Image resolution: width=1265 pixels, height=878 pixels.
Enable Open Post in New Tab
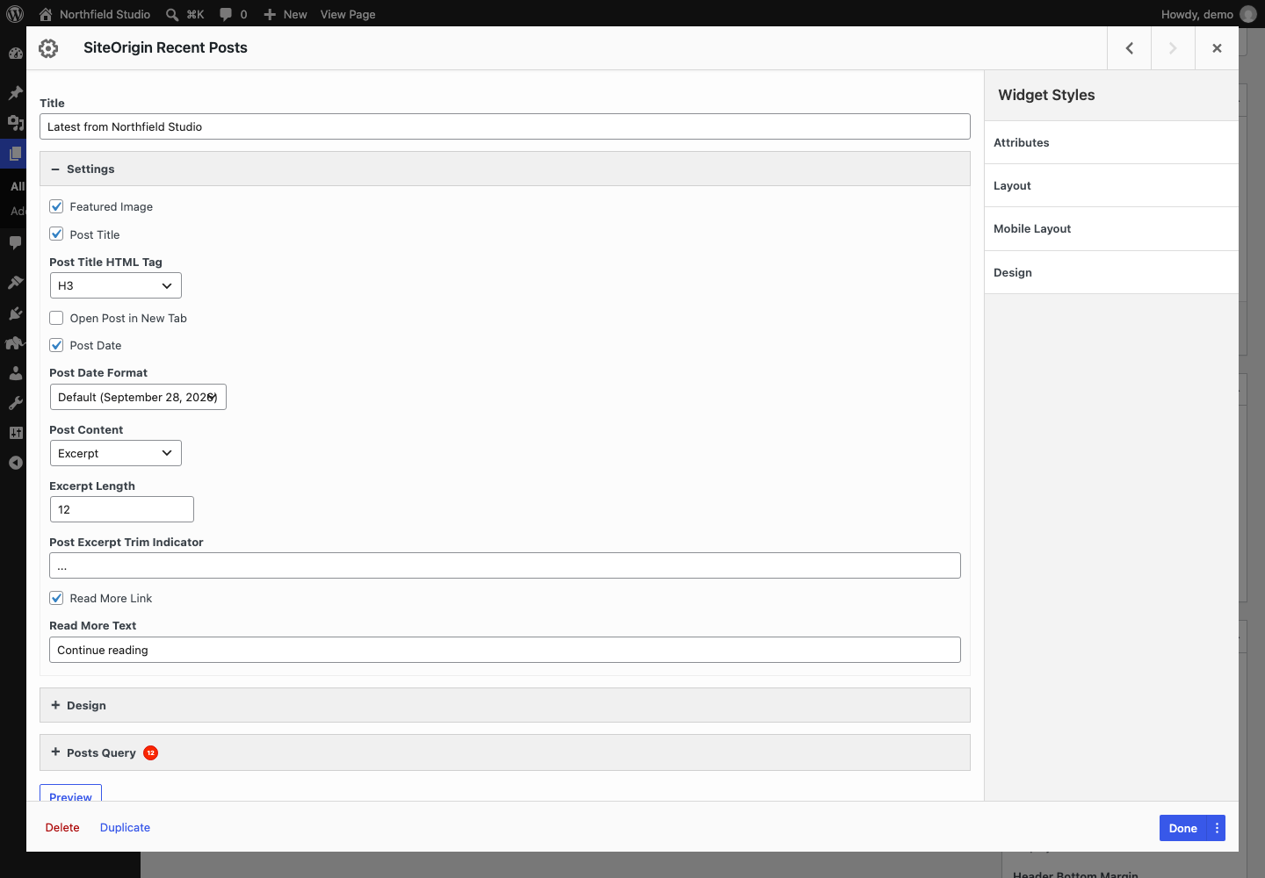pyautogui.click(x=56, y=318)
